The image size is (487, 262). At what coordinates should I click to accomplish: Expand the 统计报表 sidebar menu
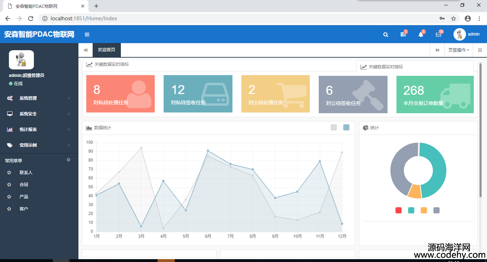point(39,130)
